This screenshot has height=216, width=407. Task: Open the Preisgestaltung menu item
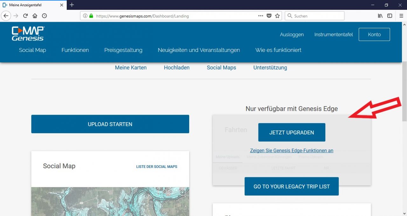(123, 50)
